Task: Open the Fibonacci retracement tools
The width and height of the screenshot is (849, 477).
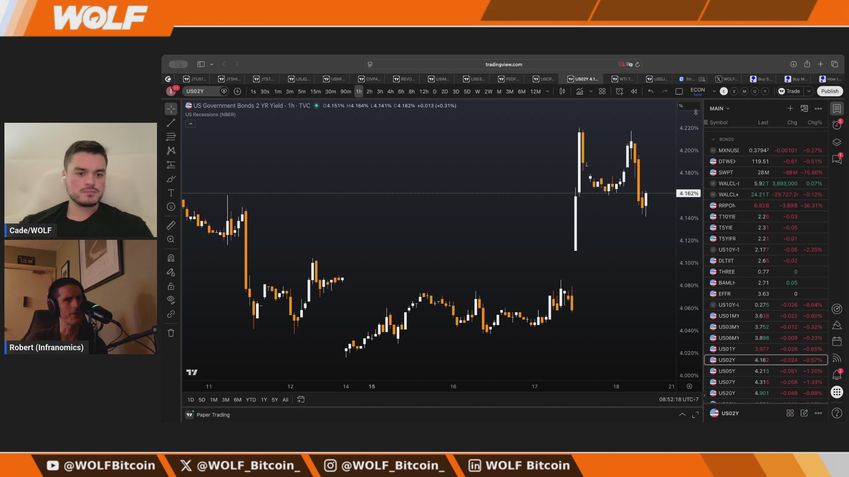Action: click(171, 137)
